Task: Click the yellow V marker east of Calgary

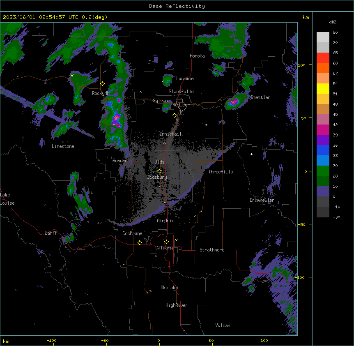Action: coord(176,240)
